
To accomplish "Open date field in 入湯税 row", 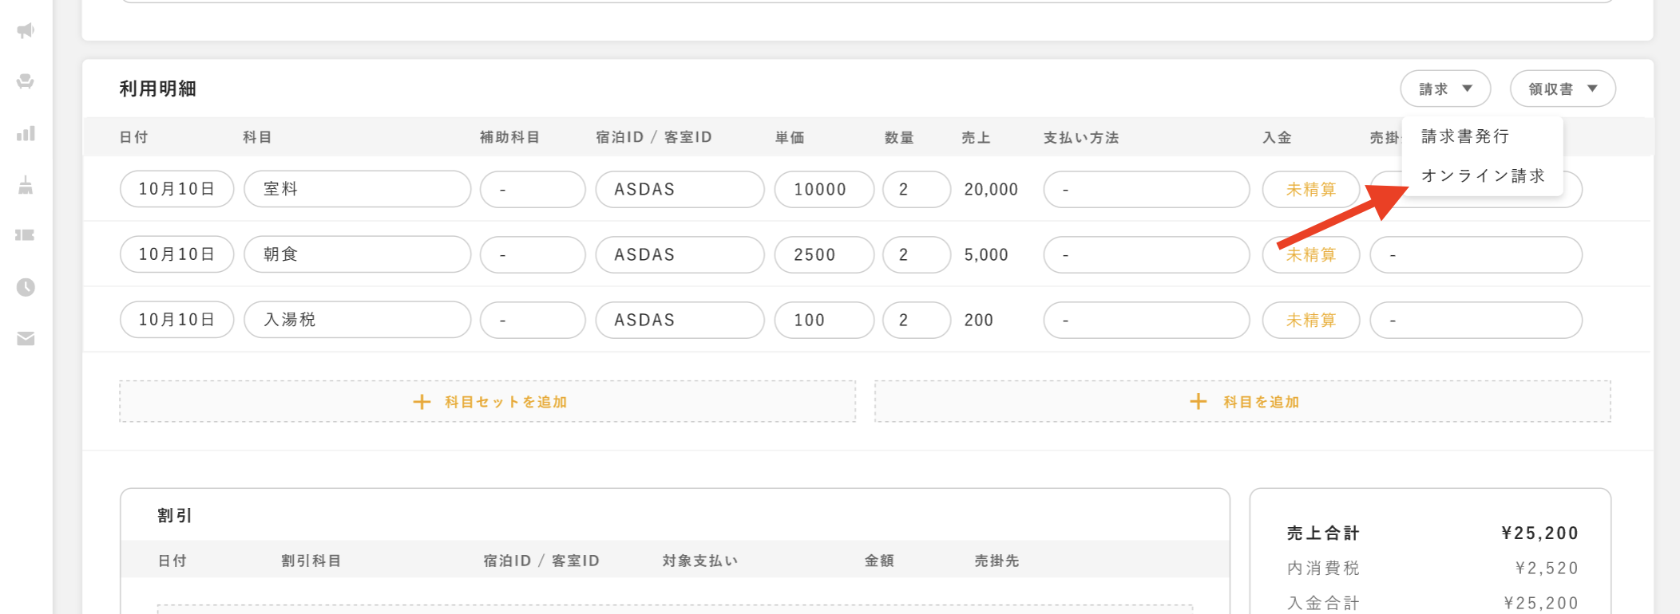I will (x=176, y=320).
